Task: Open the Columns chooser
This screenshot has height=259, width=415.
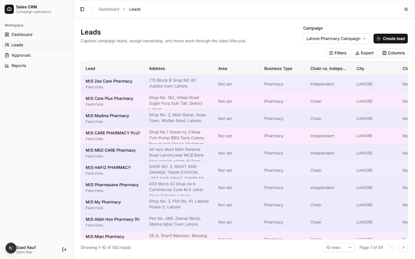Action: point(393,53)
